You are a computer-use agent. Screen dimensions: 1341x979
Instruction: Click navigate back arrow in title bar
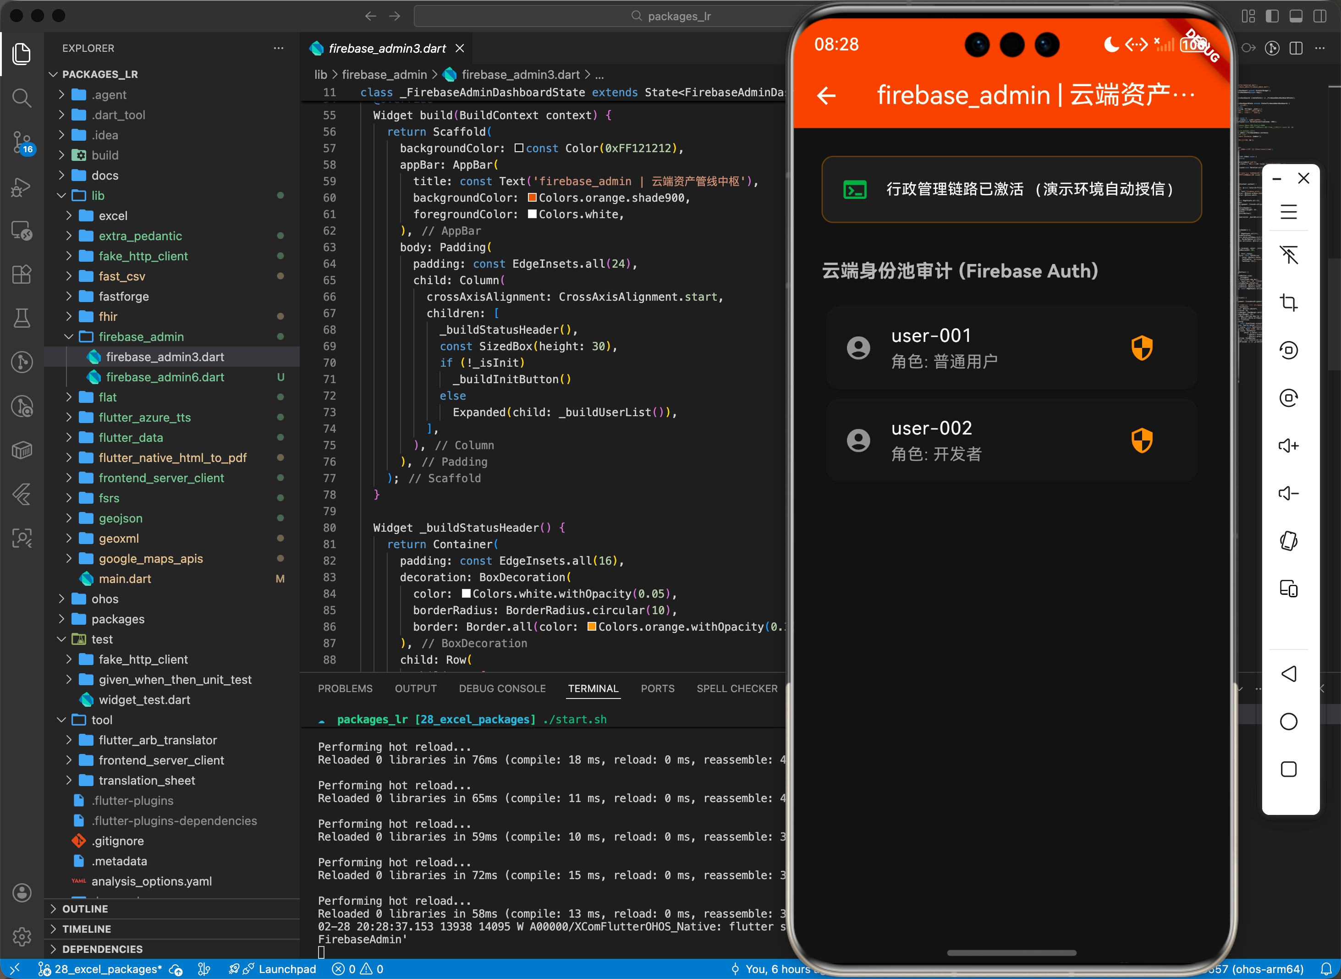[x=371, y=16]
